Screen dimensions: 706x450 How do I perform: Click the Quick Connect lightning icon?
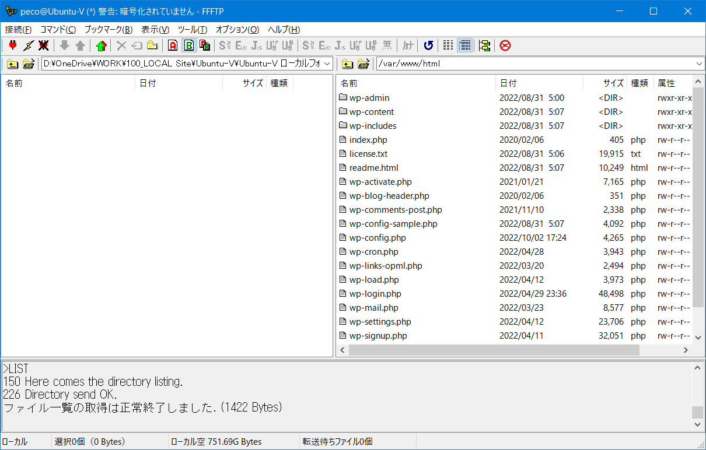pyautogui.click(x=28, y=45)
